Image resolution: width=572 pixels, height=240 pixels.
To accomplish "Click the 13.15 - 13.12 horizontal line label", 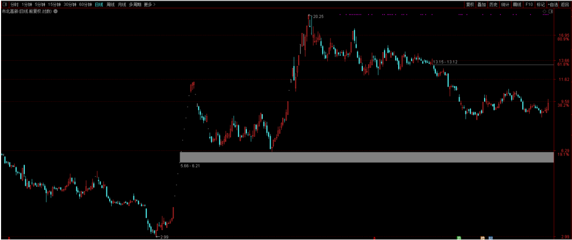I will [445, 62].
